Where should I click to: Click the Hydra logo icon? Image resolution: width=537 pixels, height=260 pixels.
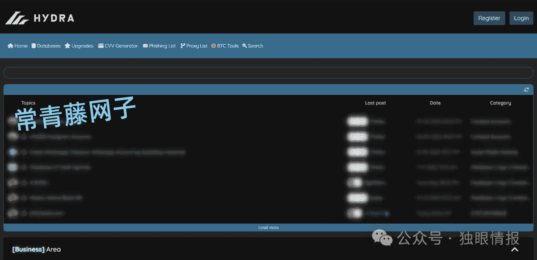(x=17, y=18)
